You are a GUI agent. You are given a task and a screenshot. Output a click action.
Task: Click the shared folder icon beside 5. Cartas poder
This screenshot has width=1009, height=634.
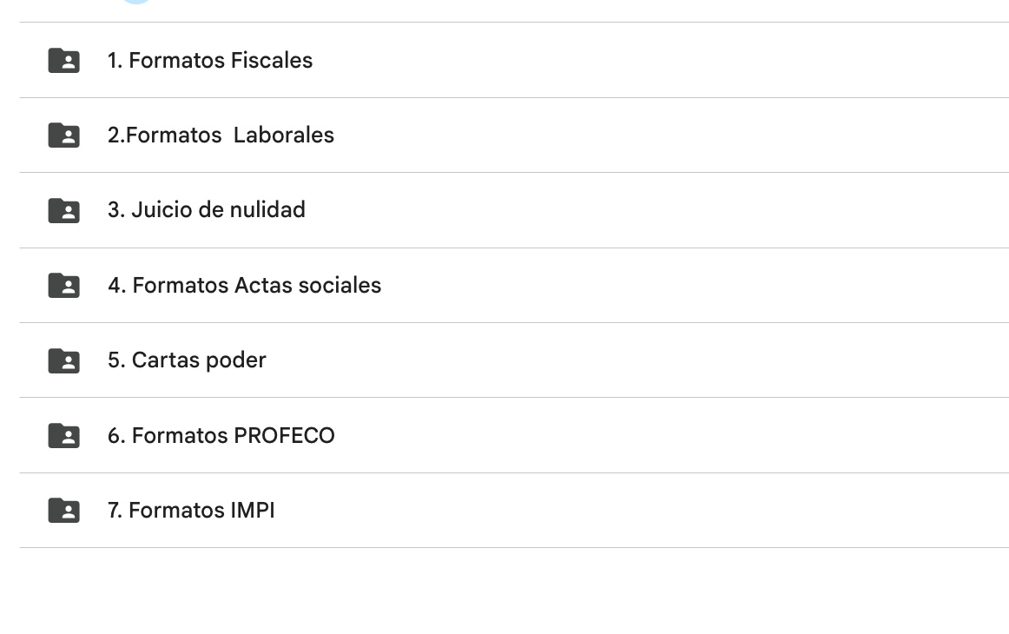(63, 360)
